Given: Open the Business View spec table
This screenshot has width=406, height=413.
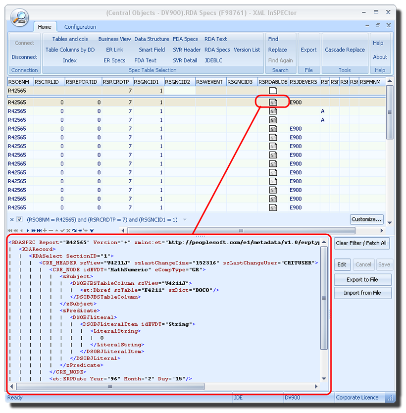Looking at the screenshot, I should [x=114, y=39].
